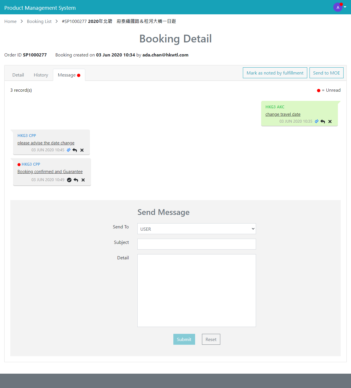Click the red unread indicator beside HKG3 CPP

[19, 164]
